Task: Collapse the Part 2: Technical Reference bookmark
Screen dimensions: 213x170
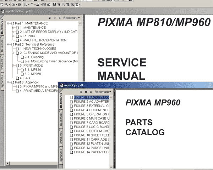Action: coord(8,45)
